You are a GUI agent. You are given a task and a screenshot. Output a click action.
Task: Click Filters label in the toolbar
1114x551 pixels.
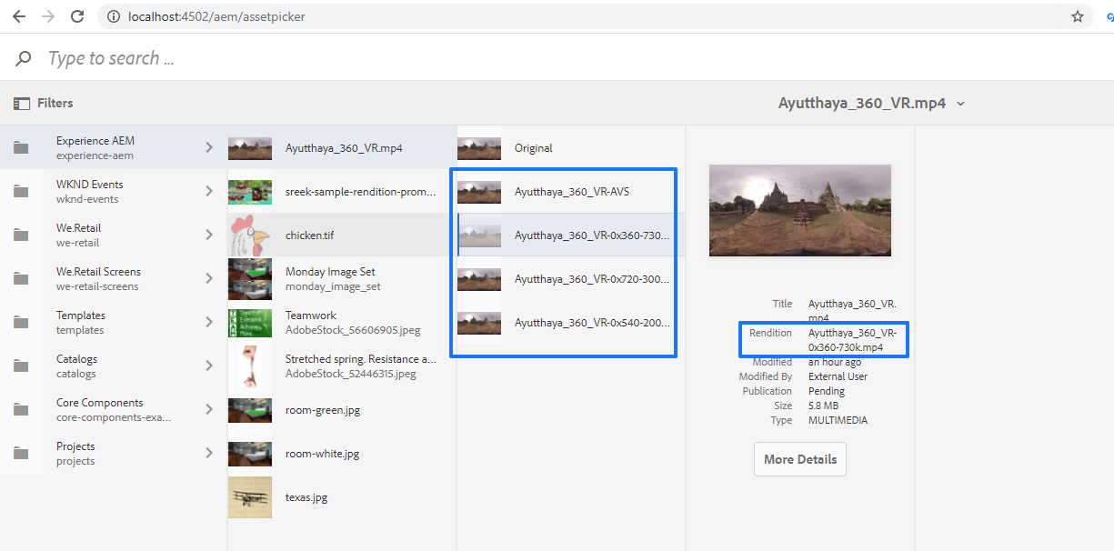click(x=55, y=104)
